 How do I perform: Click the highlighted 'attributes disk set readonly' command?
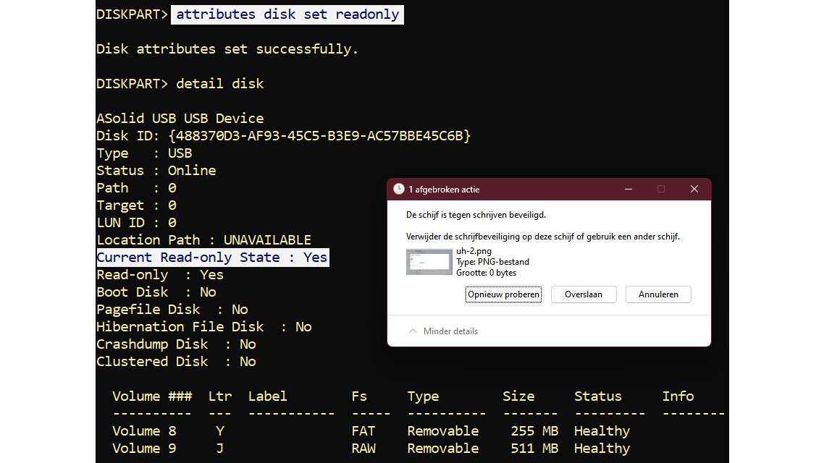click(x=287, y=14)
